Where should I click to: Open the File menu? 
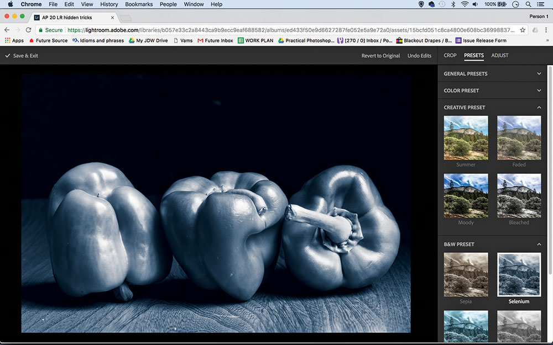tap(53, 4)
